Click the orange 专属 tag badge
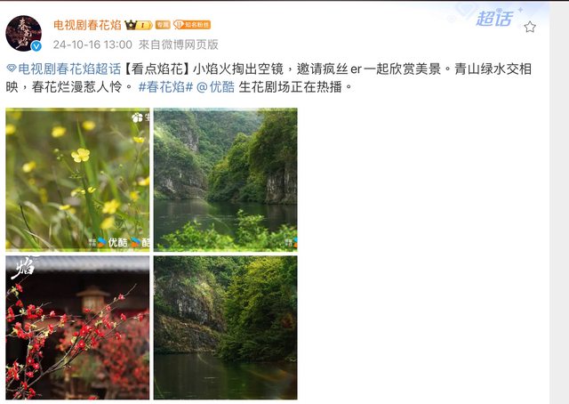The height and width of the screenshot is (404, 569). [163, 25]
